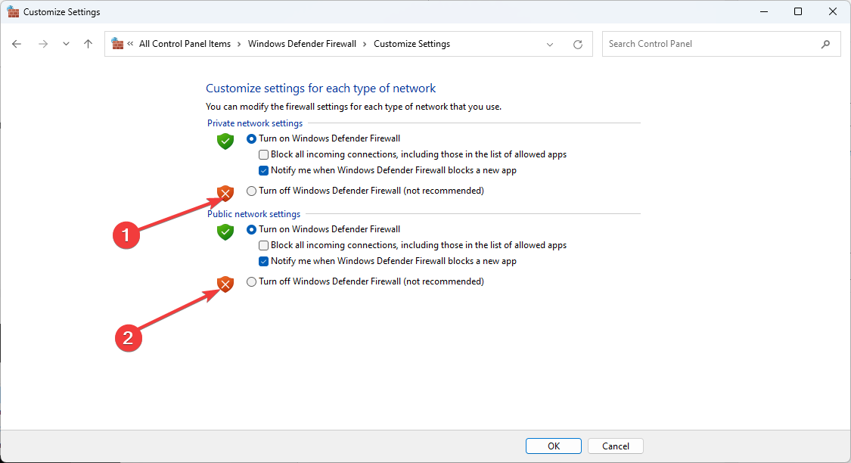Image resolution: width=851 pixels, height=463 pixels.
Task: Maximize the Customize Settings window
Action: click(798, 11)
